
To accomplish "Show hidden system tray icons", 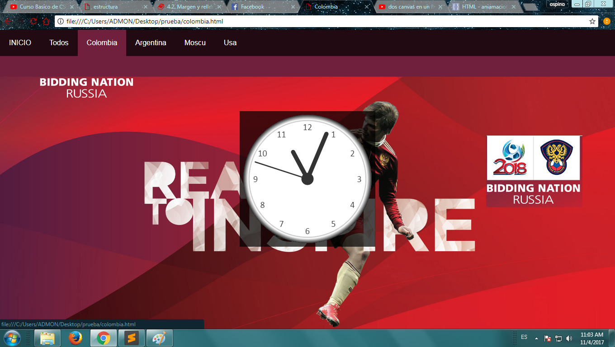I will pos(537,338).
